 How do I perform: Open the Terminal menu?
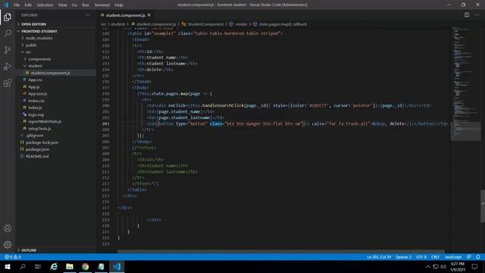102,5
